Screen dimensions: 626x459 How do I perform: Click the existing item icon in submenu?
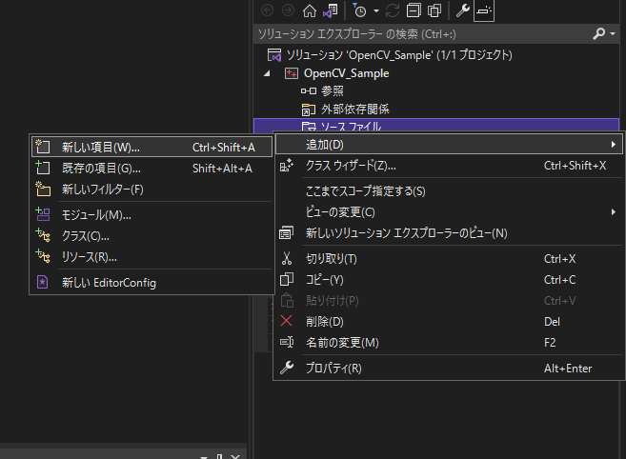tap(42, 168)
